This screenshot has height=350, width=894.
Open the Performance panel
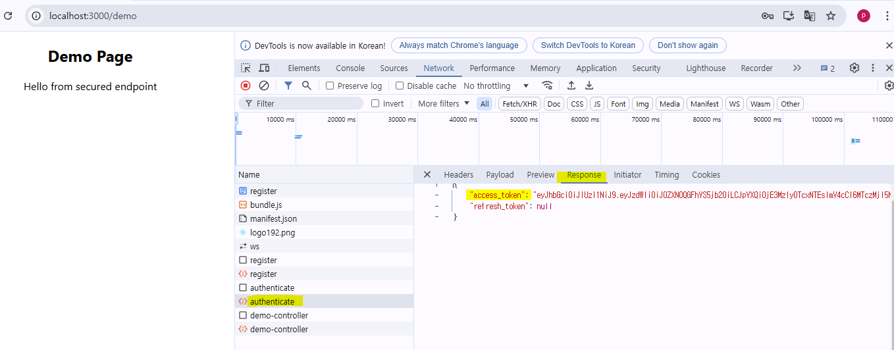492,68
